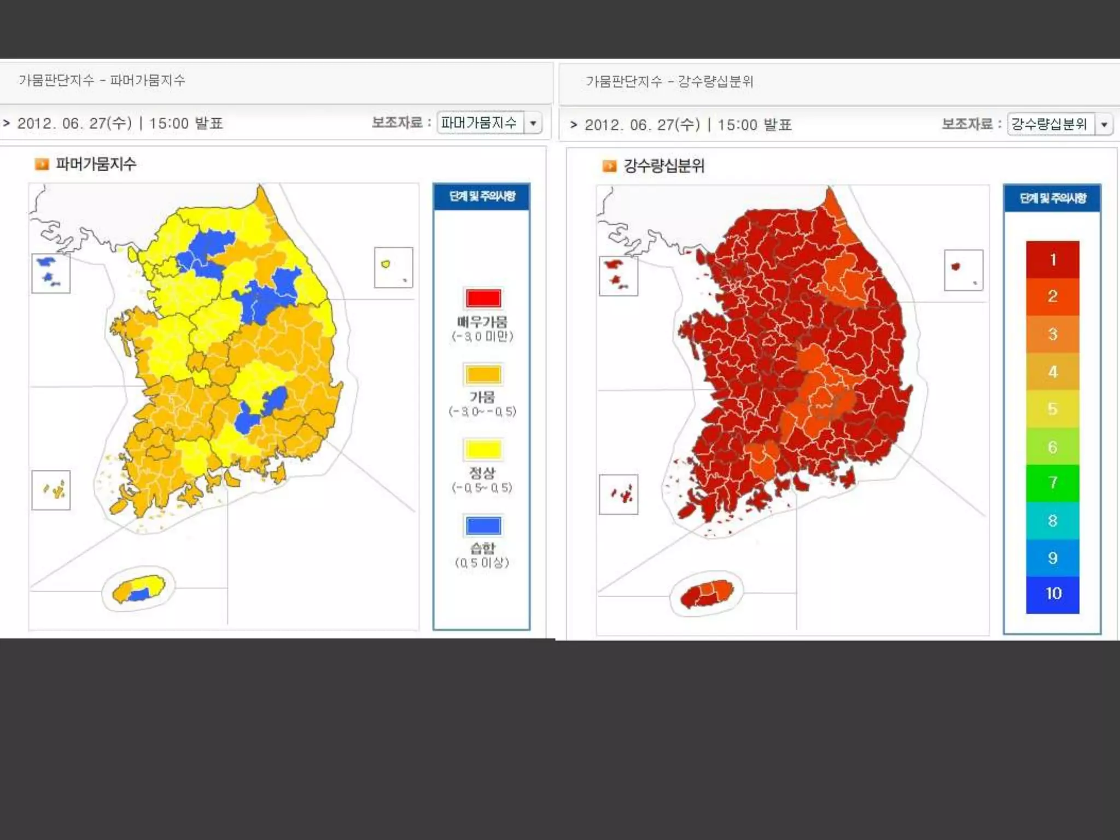
Task: Click the 가뭄판단지수 - 강수량십분위 title
Action: 669,81
